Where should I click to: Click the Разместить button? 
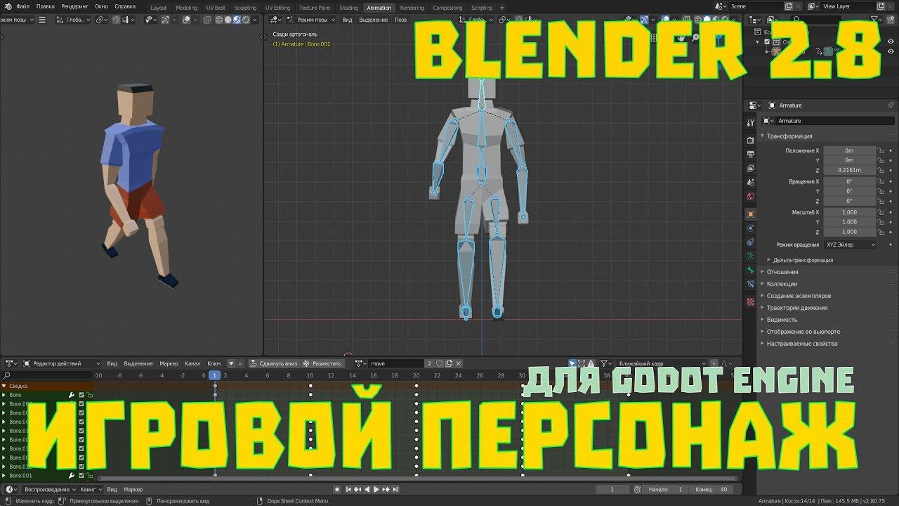tap(322, 363)
